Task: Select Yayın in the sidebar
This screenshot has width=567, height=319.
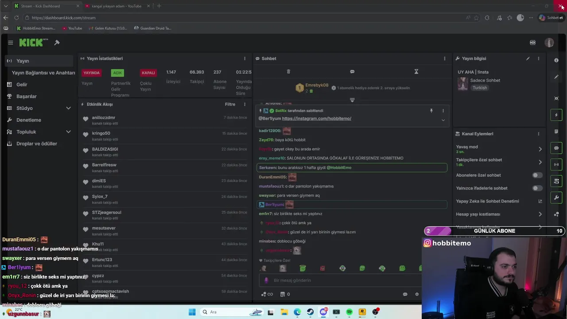Action: click(39, 61)
